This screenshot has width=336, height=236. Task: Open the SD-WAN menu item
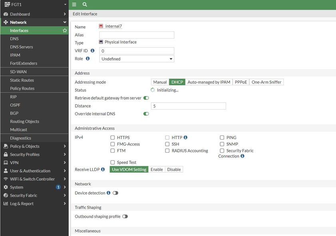(34, 72)
